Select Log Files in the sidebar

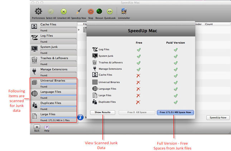(54, 38)
